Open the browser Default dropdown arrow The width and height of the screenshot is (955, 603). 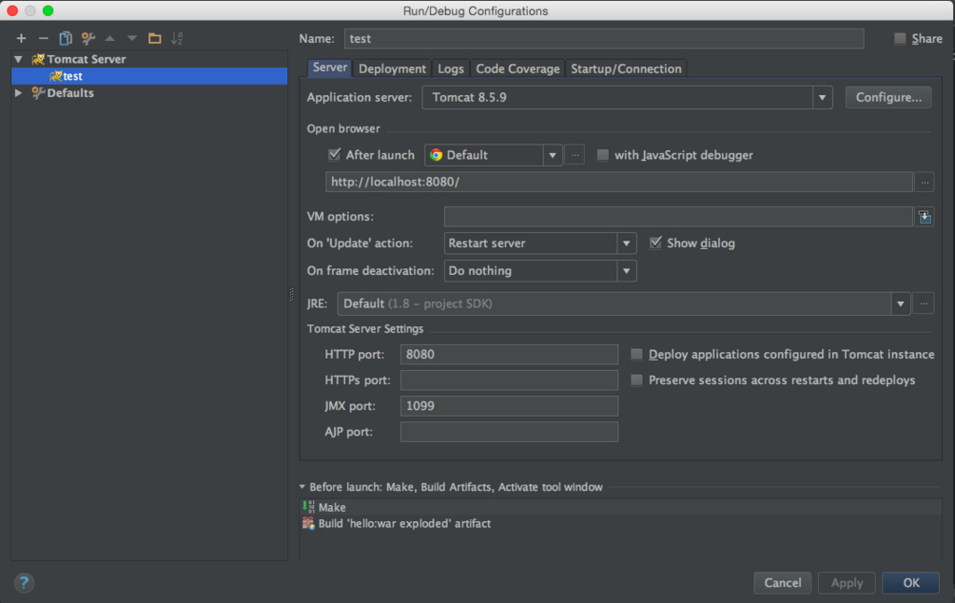(552, 155)
